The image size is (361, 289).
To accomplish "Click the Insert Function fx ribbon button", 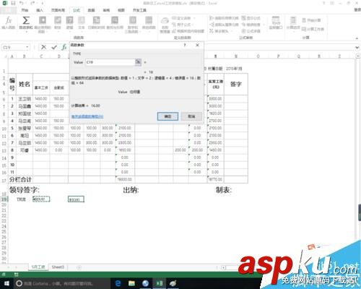I will 9,22.
